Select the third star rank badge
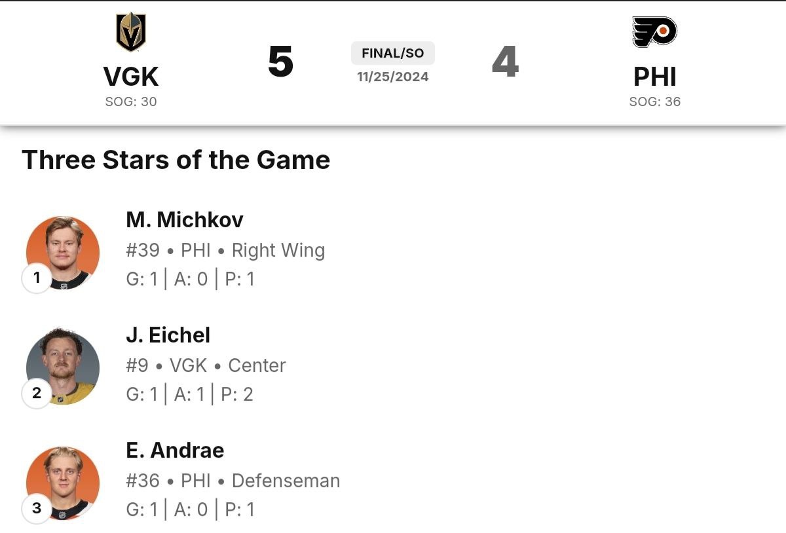 click(x=37, y=508)
